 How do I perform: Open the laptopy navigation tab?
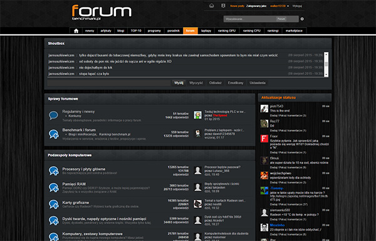(x=206, y=31)
